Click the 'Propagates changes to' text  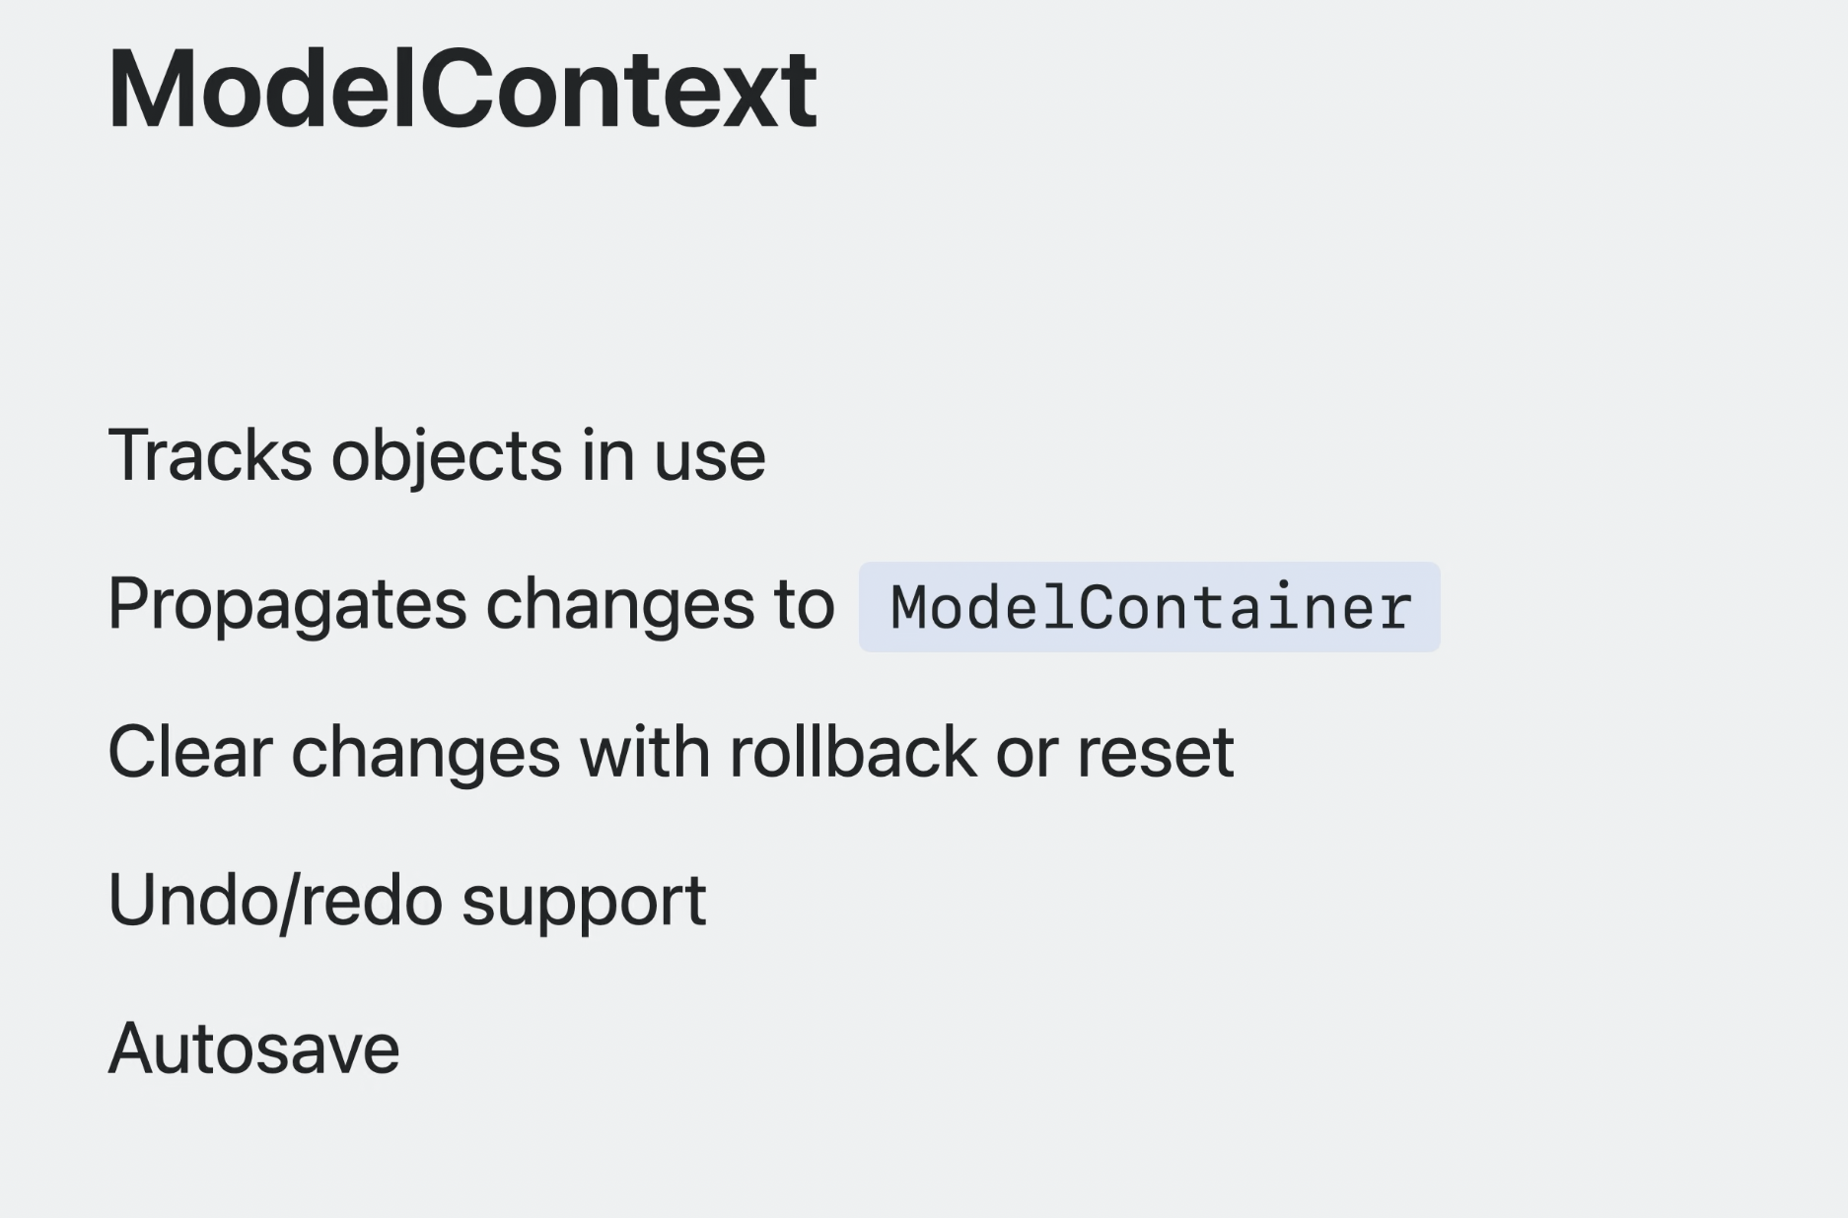pos(471,605)
